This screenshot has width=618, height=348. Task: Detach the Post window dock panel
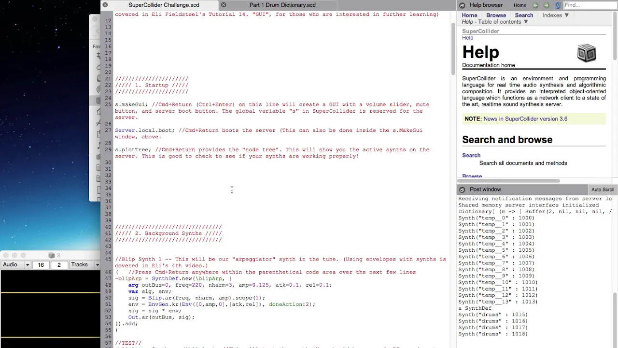pos(462,190)
